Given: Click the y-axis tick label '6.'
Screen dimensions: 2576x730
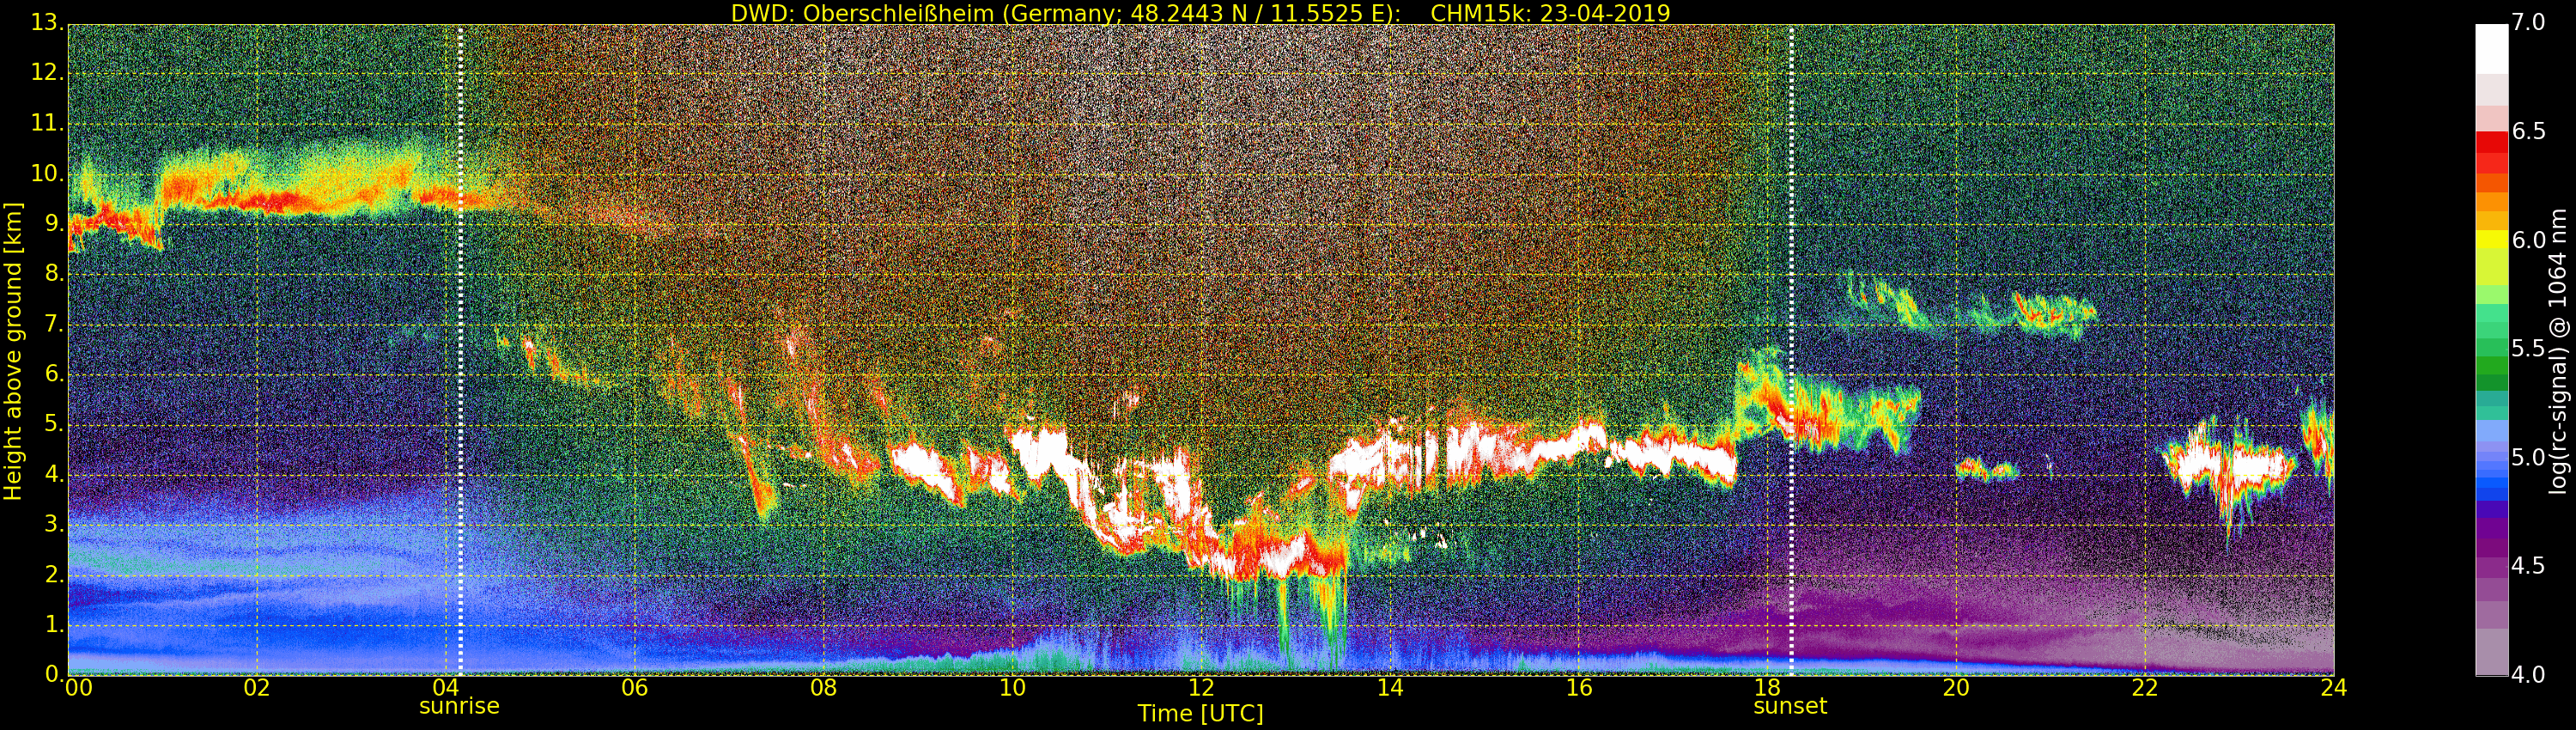Looking at the screenshot, I should tap(53, 374).
